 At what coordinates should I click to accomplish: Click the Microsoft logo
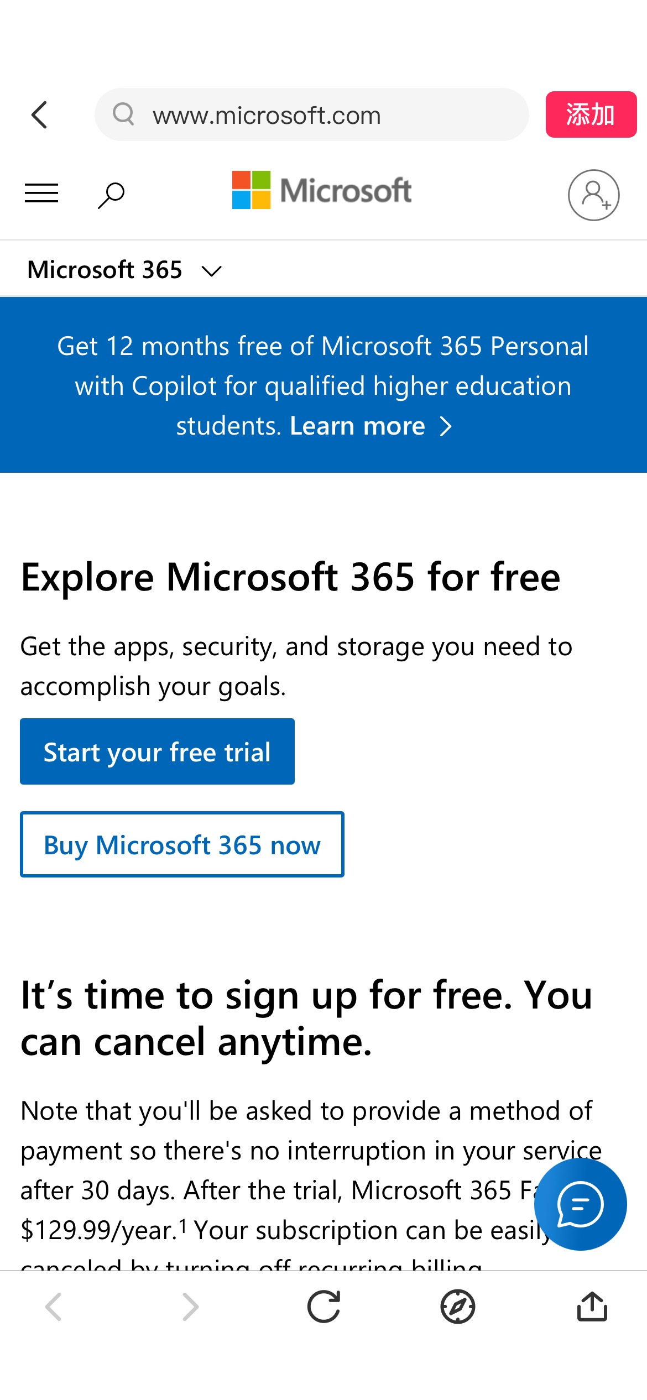[321, 191]
